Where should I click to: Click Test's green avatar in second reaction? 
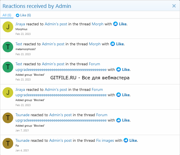(8, 47)
